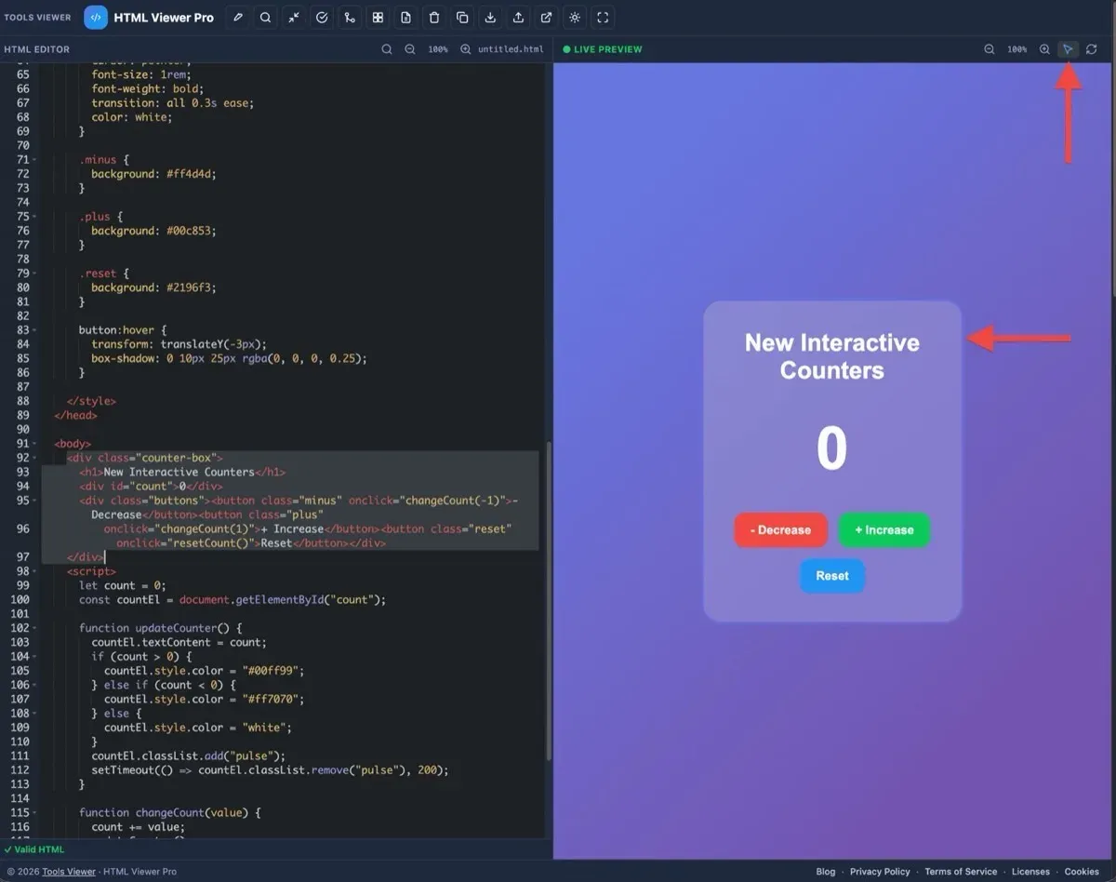This screenshot has width=1116, height=882.
Task: Click the Valid HTML status indicator
Action: tap(34, 849)
